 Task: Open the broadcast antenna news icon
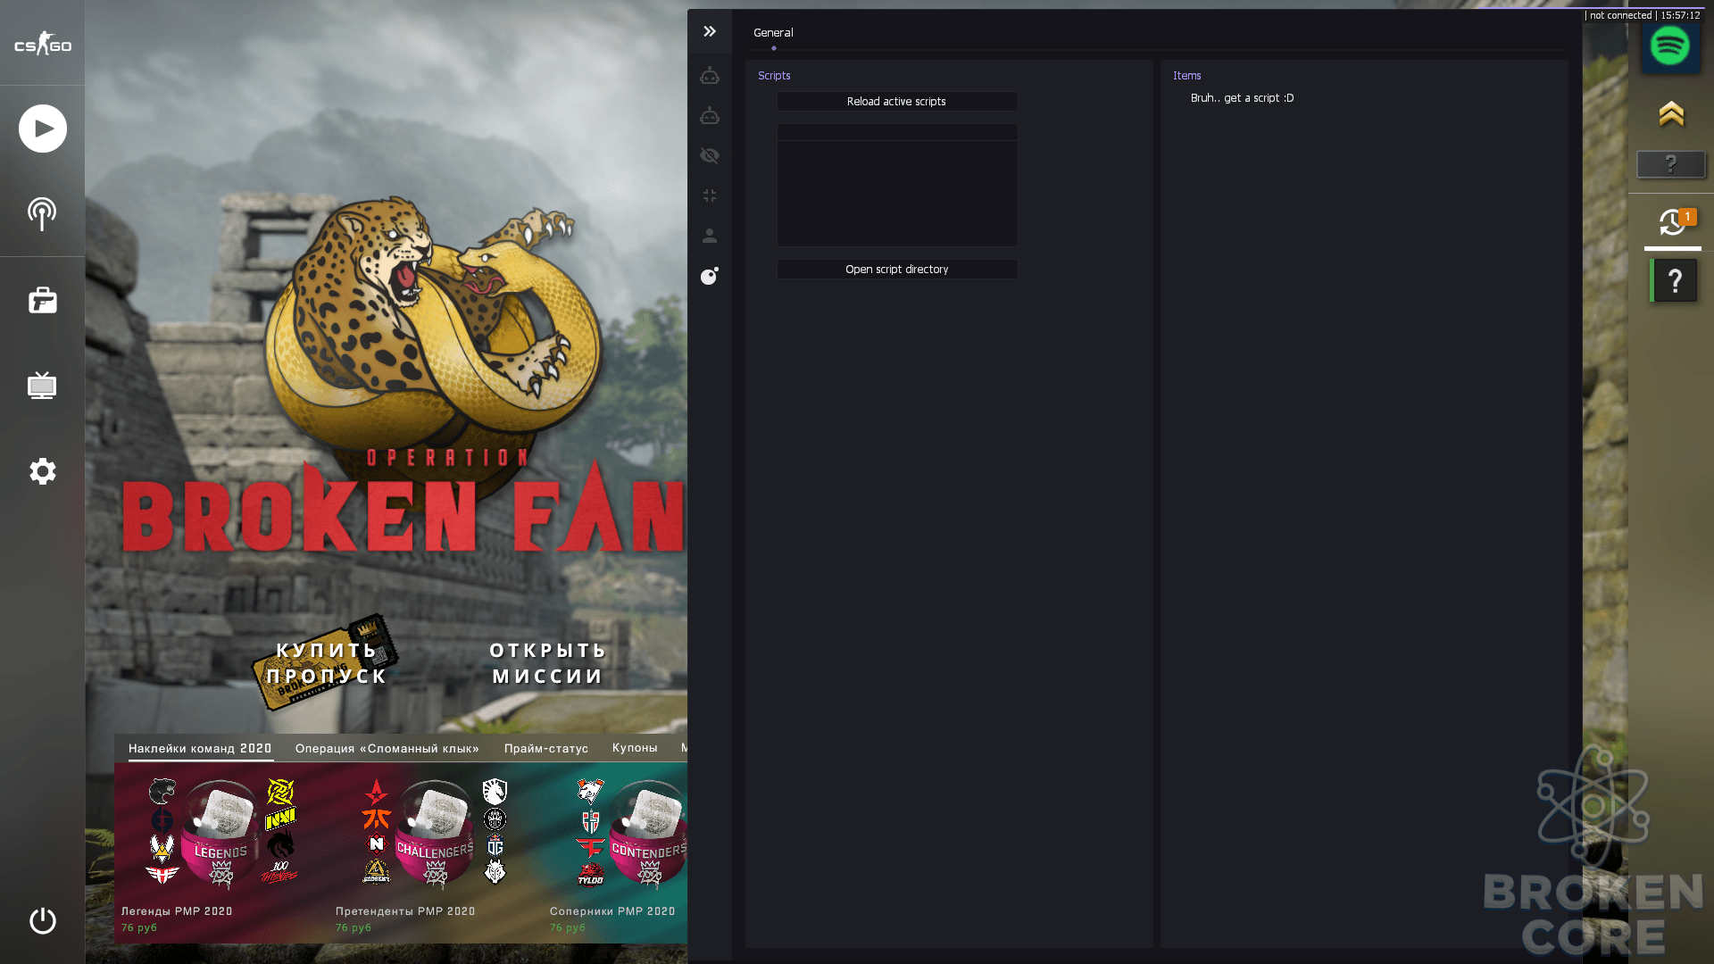click(x=42, y=214)
